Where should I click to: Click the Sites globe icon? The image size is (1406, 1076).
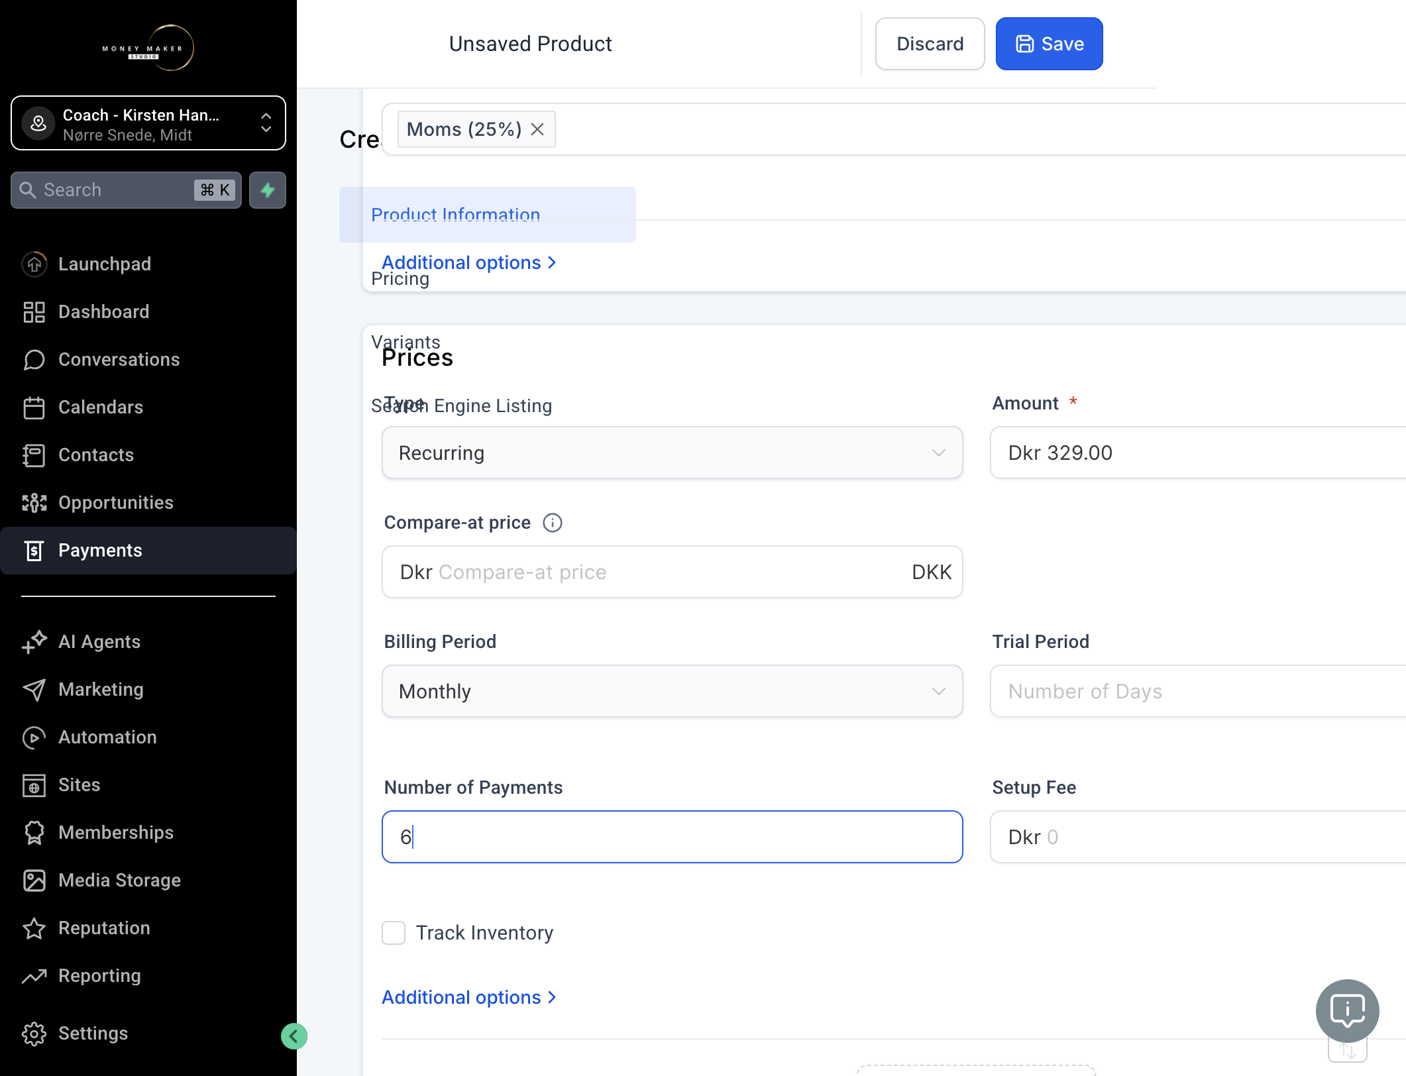tap(34, 784)
